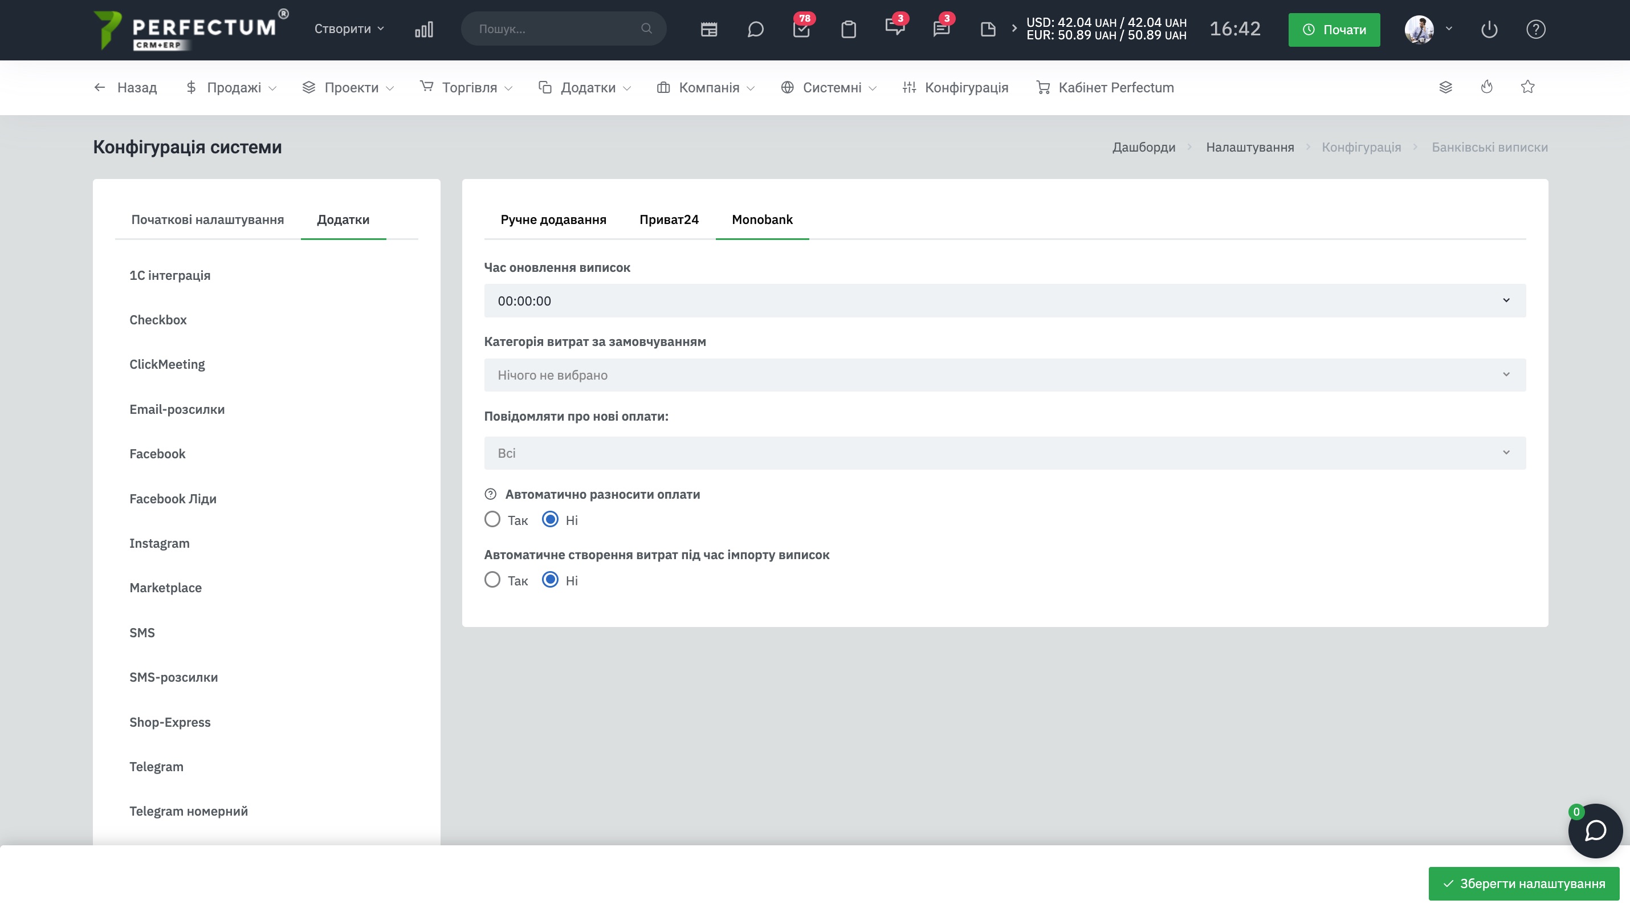
Task: Open Checkbox settings in sidebar
Action: coord(158,319)
